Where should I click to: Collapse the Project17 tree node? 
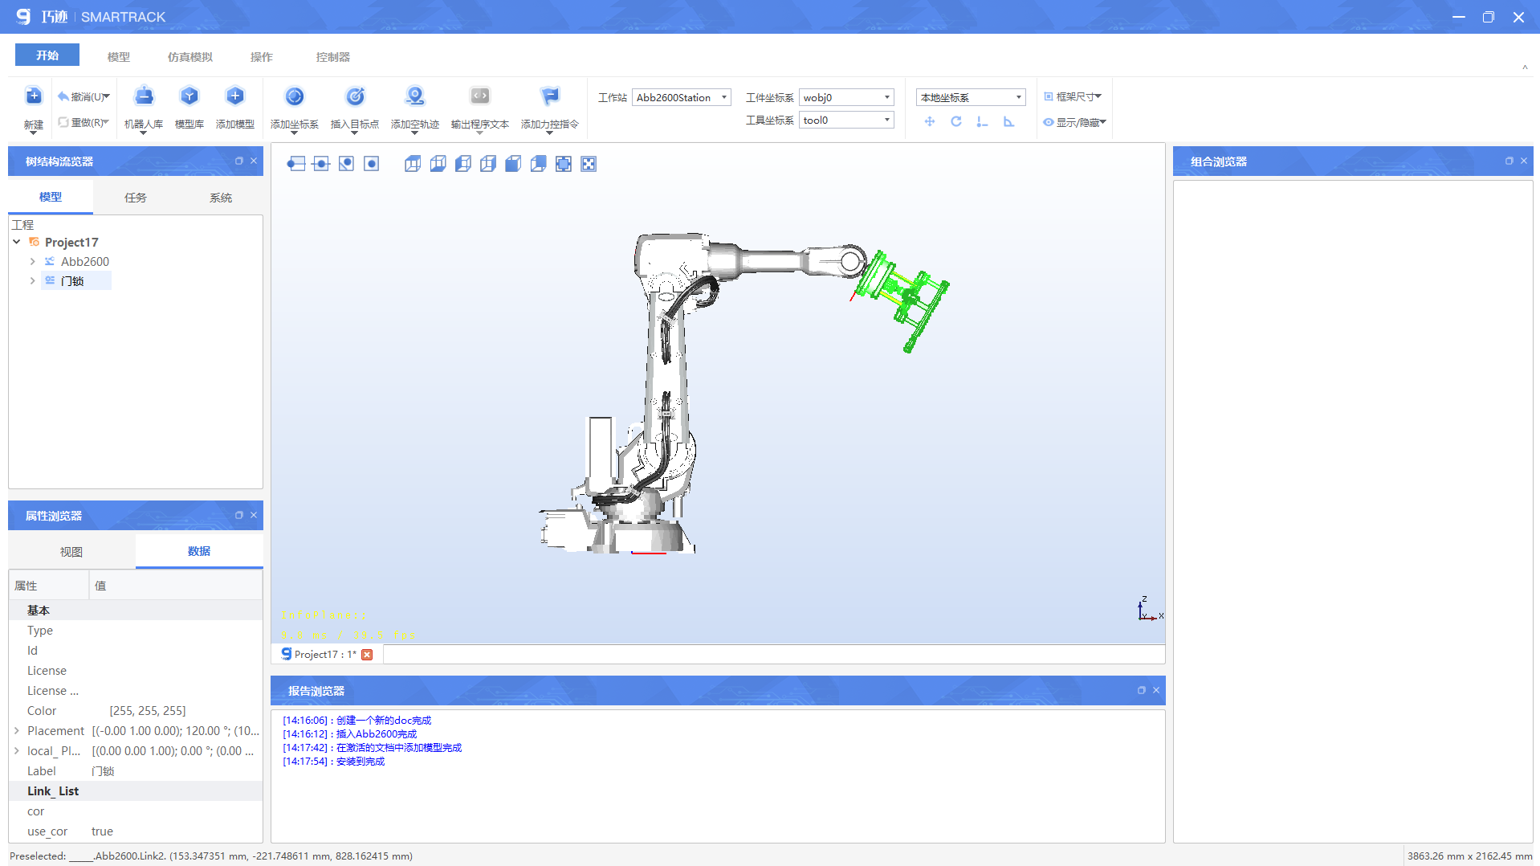click(x=17, y=242)
